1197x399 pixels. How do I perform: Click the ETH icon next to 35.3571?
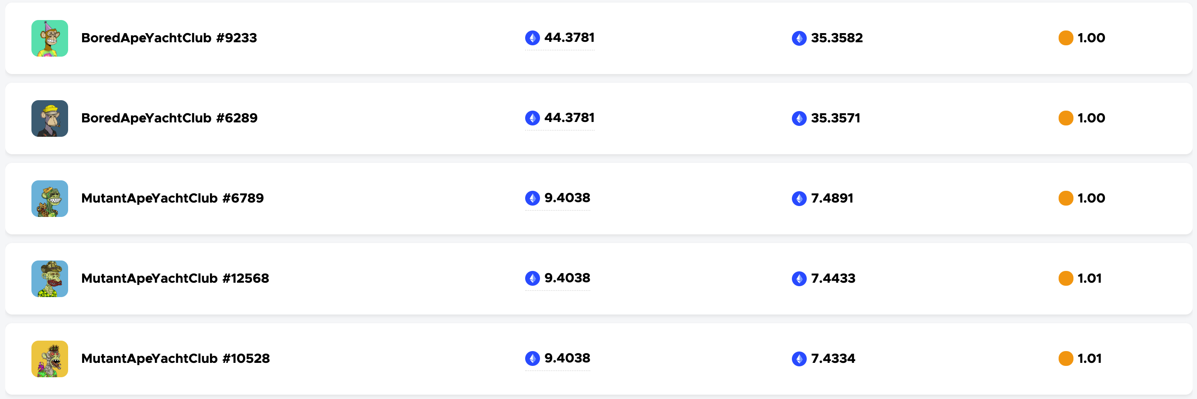coord(799,118)
